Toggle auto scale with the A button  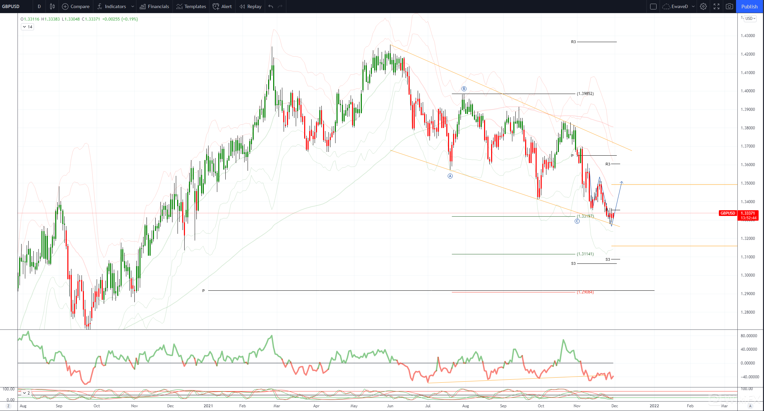click(750, 406)
